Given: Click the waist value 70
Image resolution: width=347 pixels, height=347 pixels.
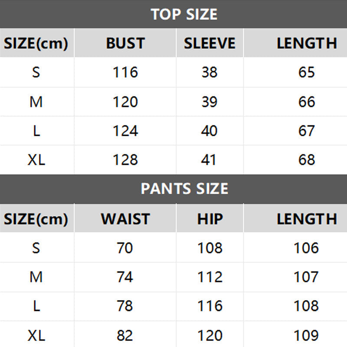Looking at the screenshot, I should (125, 248).
